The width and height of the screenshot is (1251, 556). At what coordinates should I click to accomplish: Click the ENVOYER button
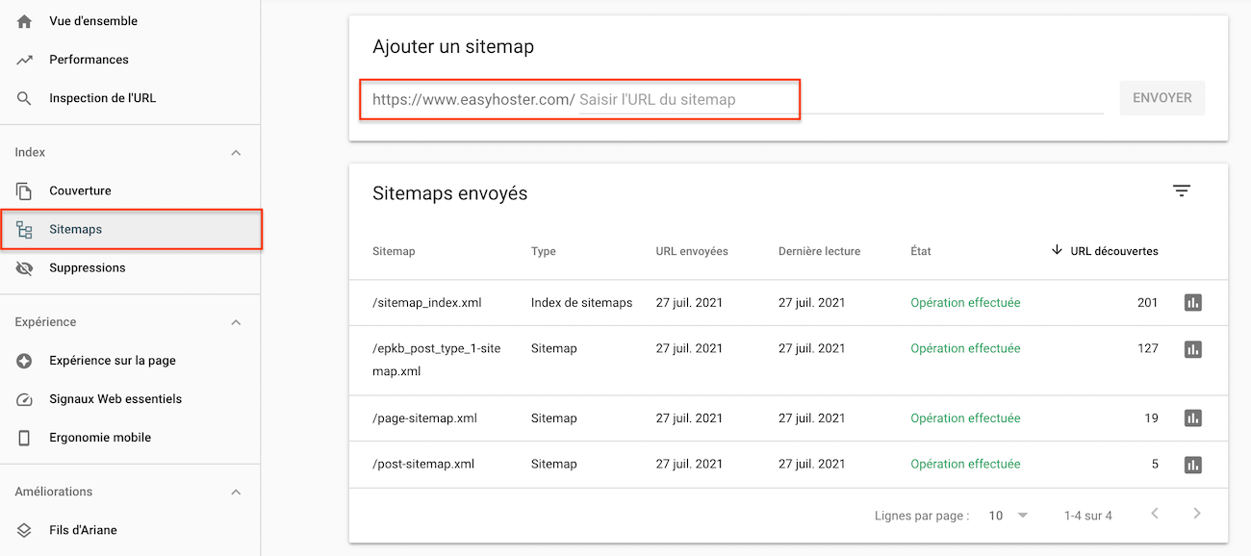[x=1162, y=97]
